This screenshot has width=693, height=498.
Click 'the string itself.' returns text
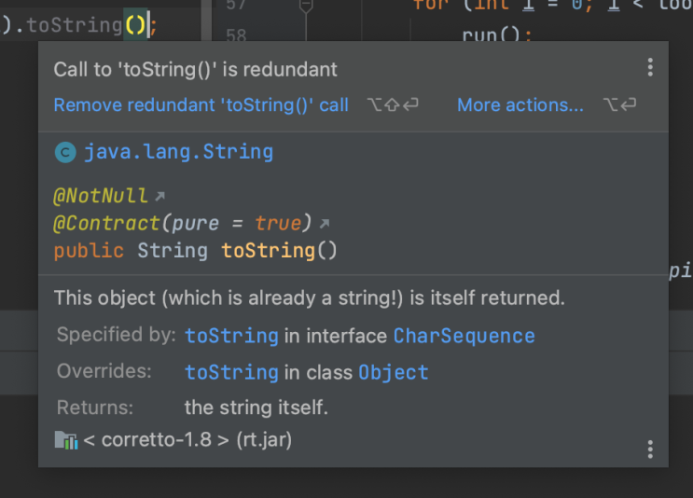pyautogui.click(x=256, y=408)
